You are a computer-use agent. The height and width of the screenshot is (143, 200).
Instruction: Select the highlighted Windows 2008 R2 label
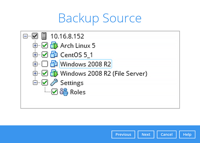(x=86, y=64)
